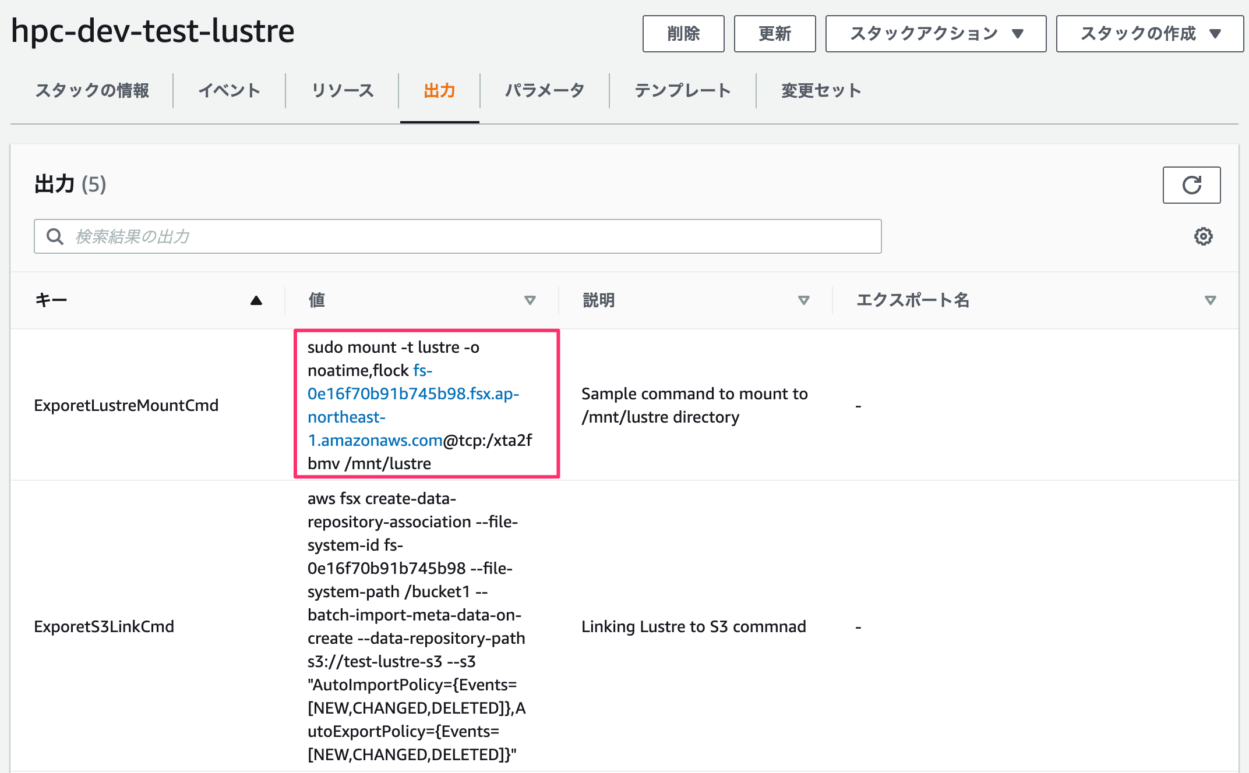Open the イベント tab
Screen dimensions: 1249x773
pyautogui.click(x=230, y=91)
